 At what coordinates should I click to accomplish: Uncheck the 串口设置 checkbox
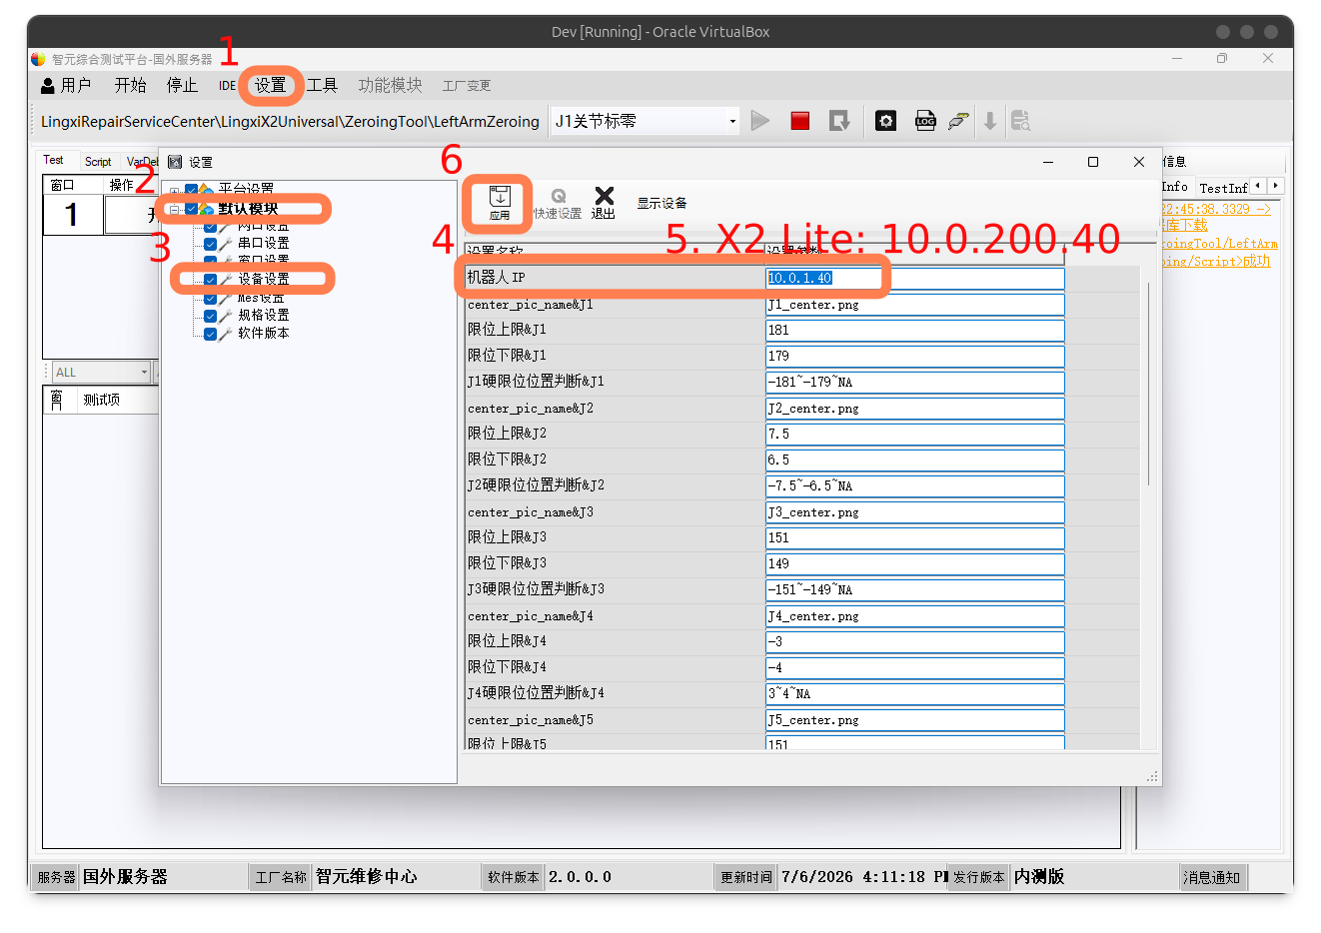coord(210,244)
